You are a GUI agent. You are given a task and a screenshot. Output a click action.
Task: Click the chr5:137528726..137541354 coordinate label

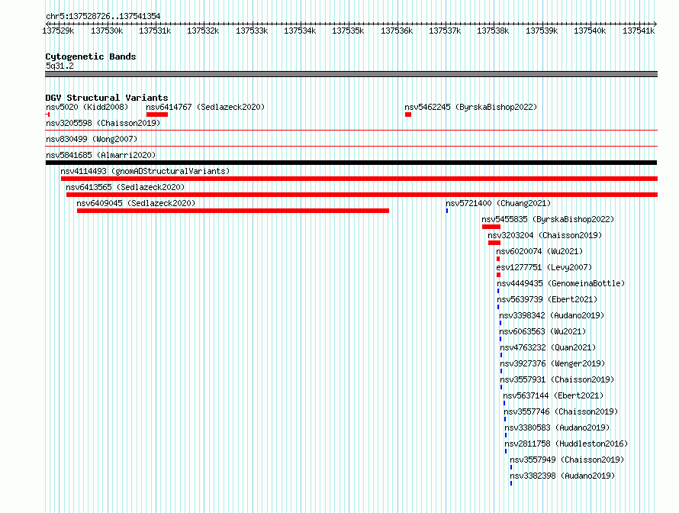point(103,16)
